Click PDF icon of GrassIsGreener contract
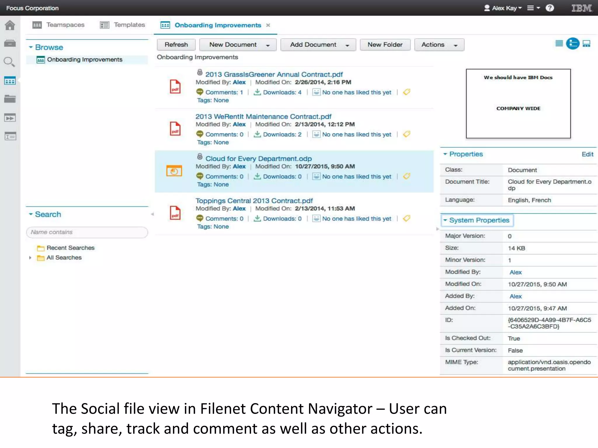Image resolution: width=598 pixels, height=448 pixels. [x=175, y=87]
